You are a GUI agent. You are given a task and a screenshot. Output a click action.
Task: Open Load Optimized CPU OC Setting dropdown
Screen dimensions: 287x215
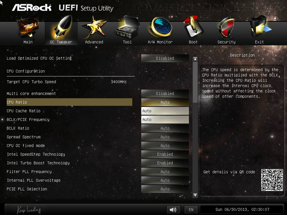(165, 58)
